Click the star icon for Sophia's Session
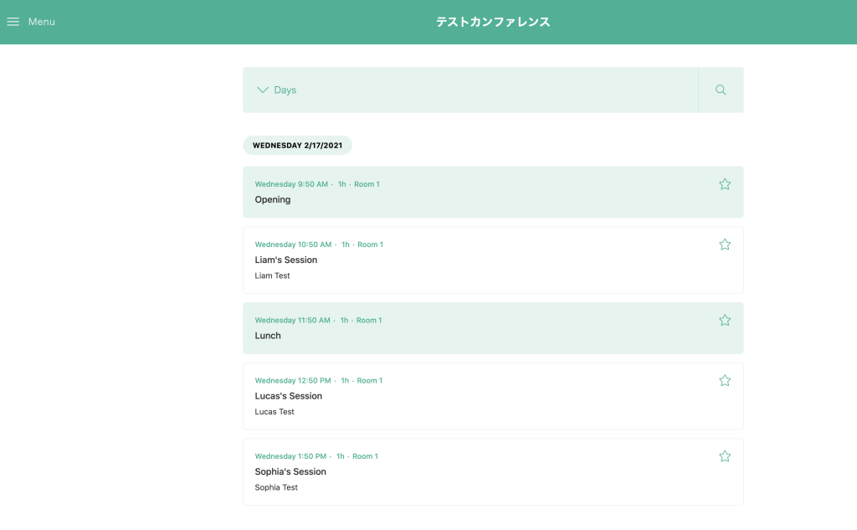The height and width of the screenshot is (530, 857). tap(725, 456)
